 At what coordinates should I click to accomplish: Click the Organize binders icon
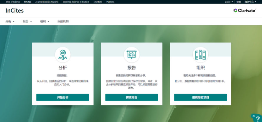click(x=200, y=55)
